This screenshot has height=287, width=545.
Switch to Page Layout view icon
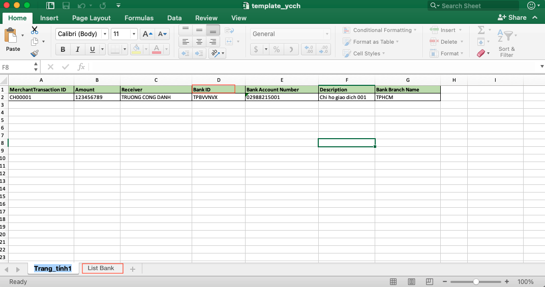tap(408, 282)
